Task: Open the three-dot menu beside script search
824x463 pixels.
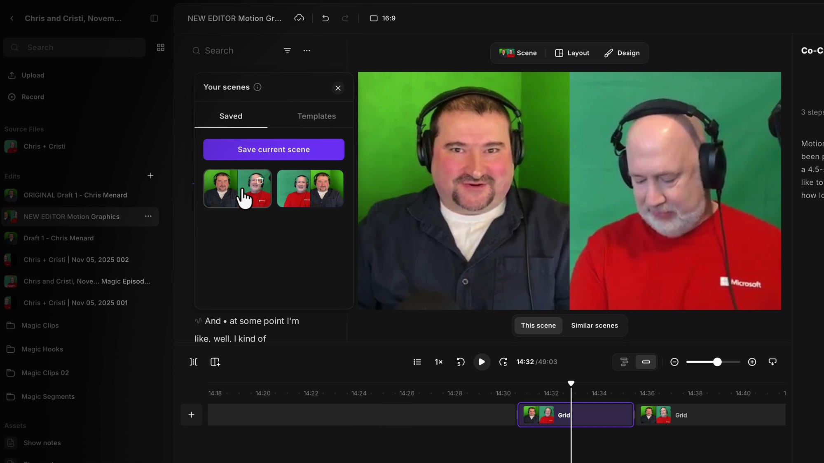Action: click(307, 51)
